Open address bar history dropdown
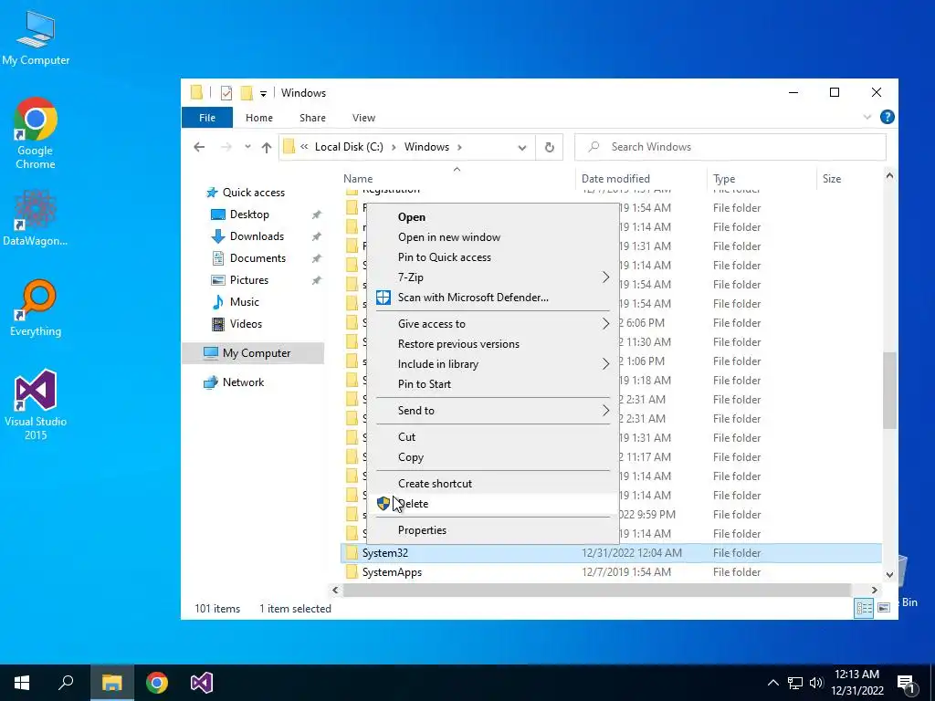Image resolution: width=935 pixels, height=701 pixels. (521, 148)
